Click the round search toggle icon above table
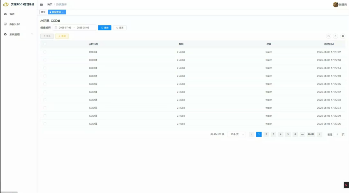 pyautogui.click(x=328, y=36)
